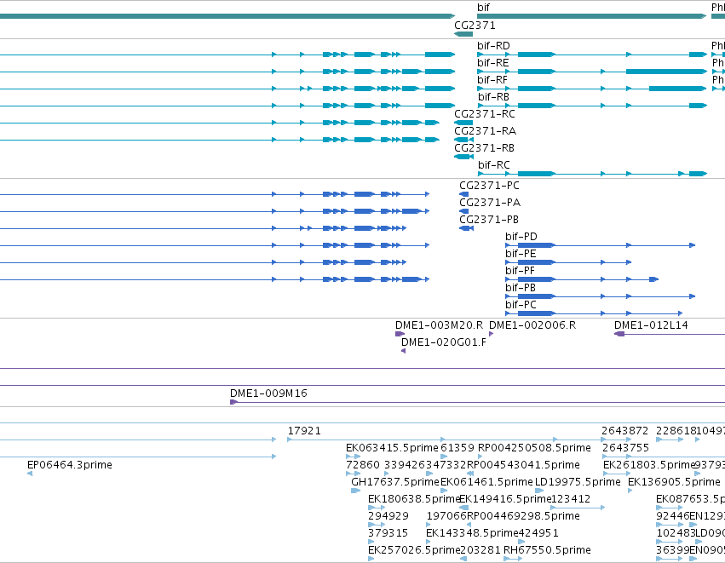The image size is (725, 563).
Task: Select the feature labeled 424951
Action: point(538,533)
